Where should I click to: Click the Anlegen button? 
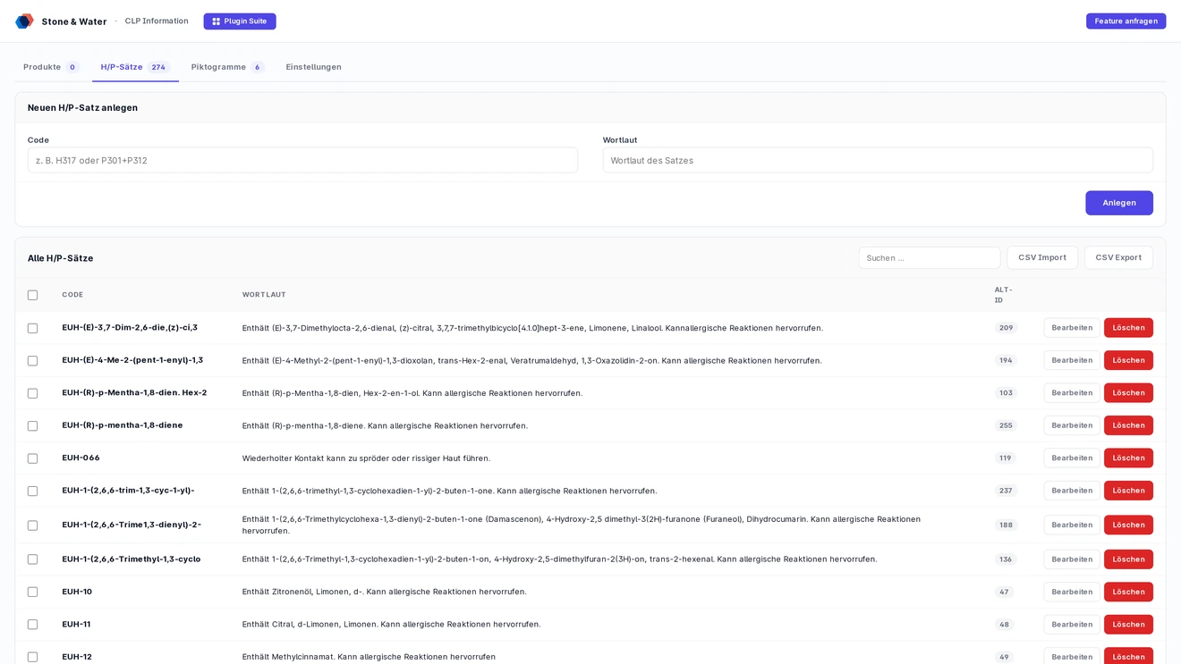pyautogui.click(x=1119, y=203)
